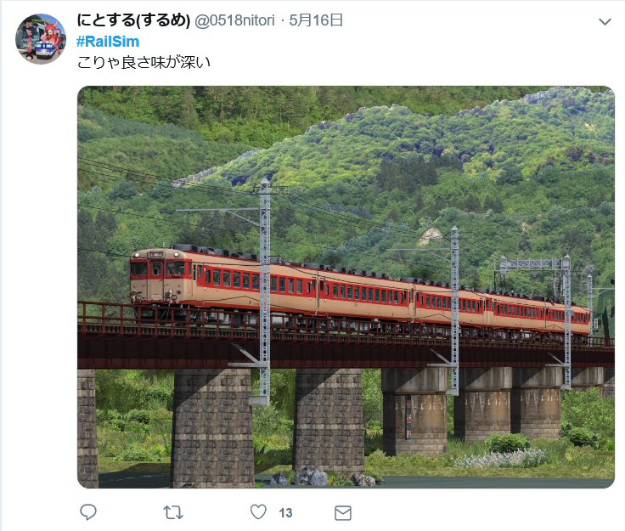This screenshot has width=625, height=531.
Task: Open display name にとする(するめ) profile
Action: pos(133,20)
